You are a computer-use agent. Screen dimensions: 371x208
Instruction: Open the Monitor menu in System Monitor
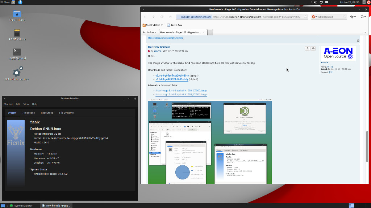pyautogui.click(x=8, y=104)
